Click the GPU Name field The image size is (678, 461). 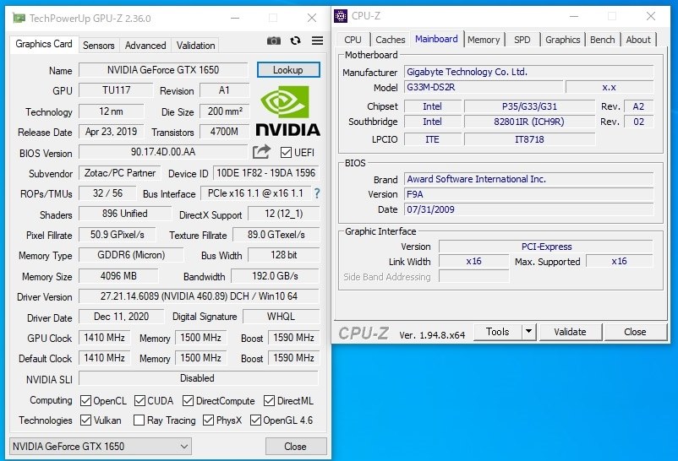[x=163, y=70]
